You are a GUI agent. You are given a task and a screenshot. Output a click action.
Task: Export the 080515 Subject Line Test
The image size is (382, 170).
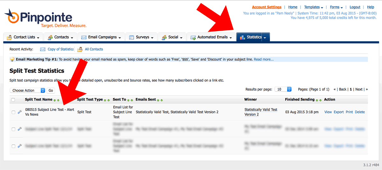(x=339, y=112)
